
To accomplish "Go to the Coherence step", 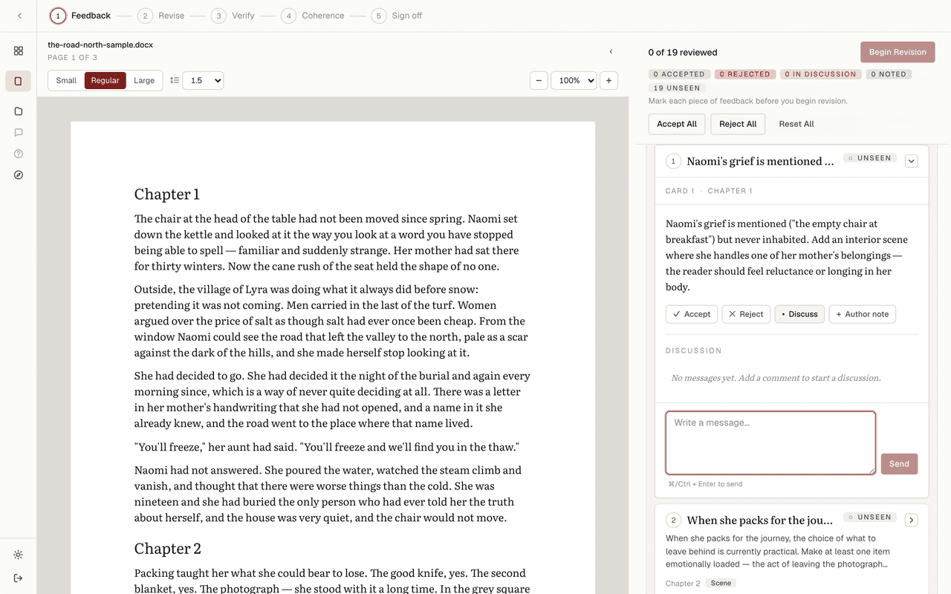I will coord(313,16).
